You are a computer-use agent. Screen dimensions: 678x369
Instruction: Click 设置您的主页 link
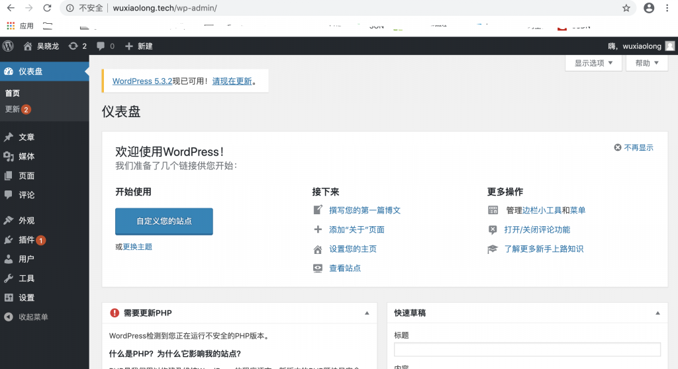point(353,249)
